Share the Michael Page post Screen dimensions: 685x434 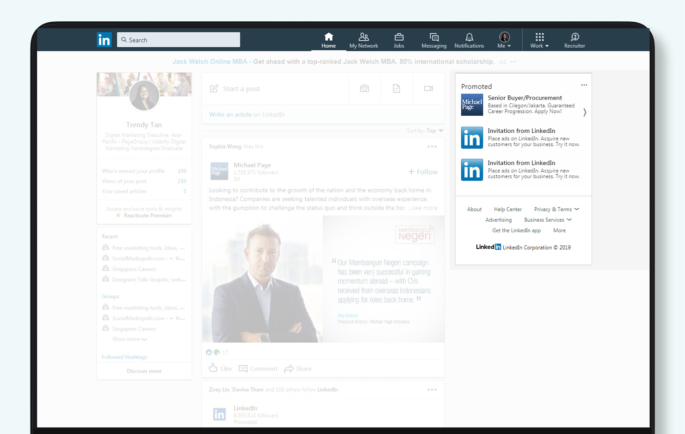(298, 369)
